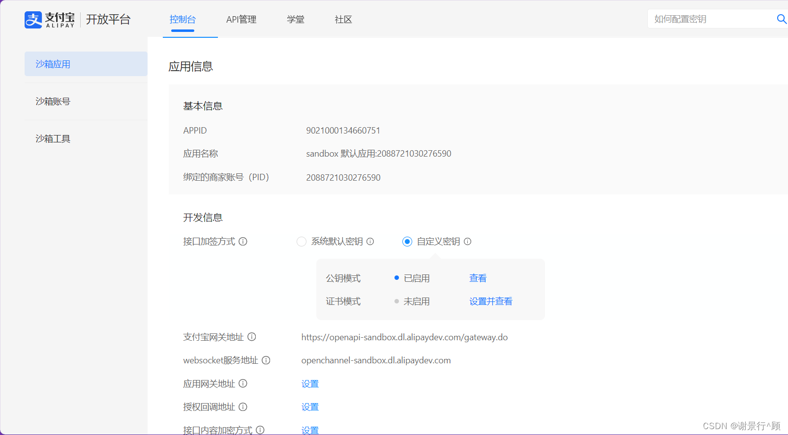The image size is (788, 435).
Task: Click the APPID value 9021000134660751
Action: tap(343, 131)
